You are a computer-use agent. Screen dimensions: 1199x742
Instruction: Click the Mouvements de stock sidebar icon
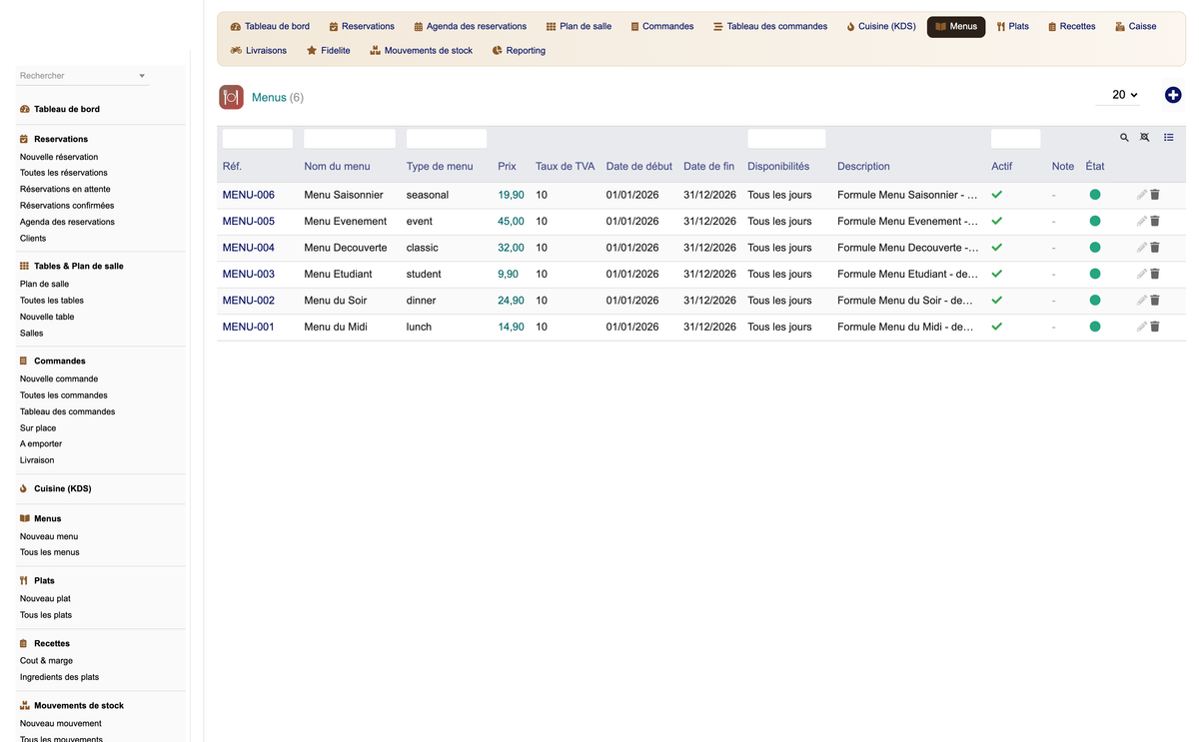pos(24,705)
